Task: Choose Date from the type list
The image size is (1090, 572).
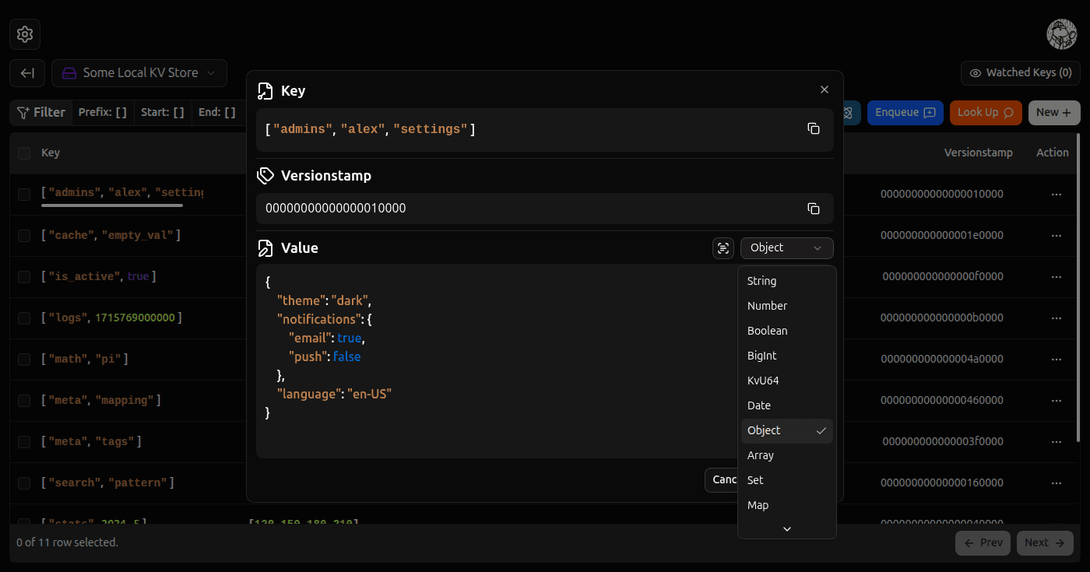Action: pos(787,405)
